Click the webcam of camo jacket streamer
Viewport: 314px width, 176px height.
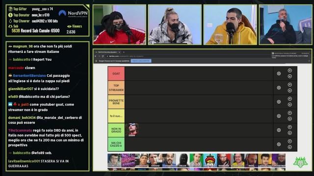(x=175, y=24)
